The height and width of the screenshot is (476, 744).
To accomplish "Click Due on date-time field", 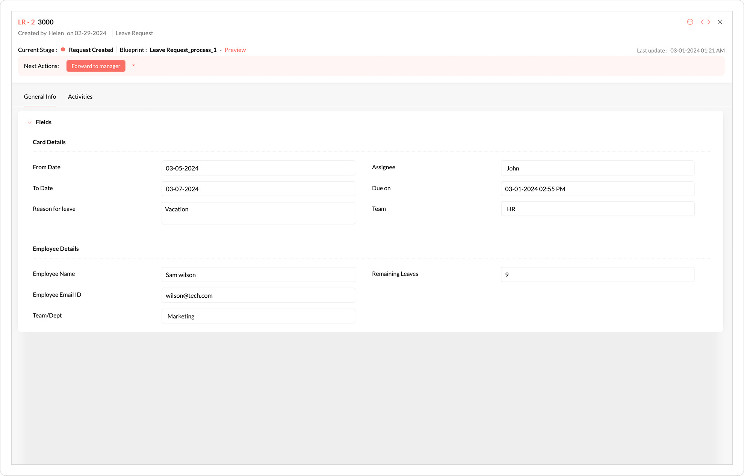I will [x=597, y=189].
